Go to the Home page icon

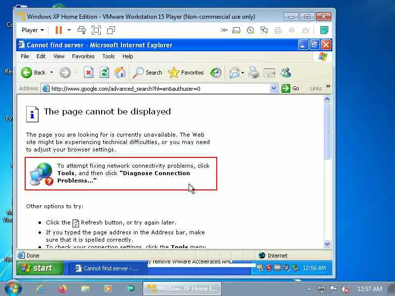[120, 73]
